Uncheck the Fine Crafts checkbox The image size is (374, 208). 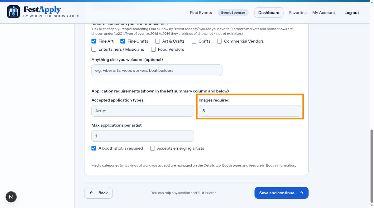(123, 41)
